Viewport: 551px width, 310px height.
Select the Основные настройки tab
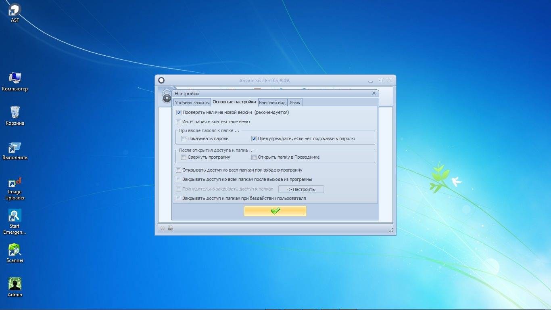234,102
